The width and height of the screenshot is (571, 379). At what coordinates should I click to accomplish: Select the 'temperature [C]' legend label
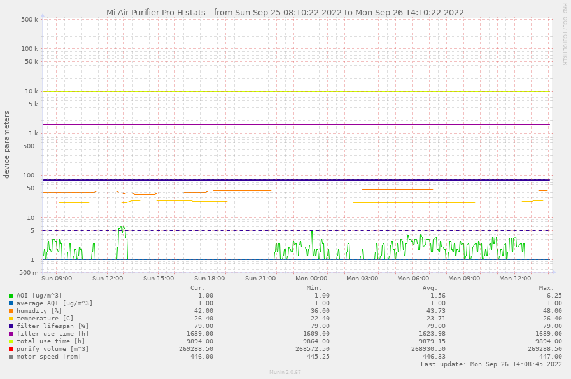tap(45, 319)
